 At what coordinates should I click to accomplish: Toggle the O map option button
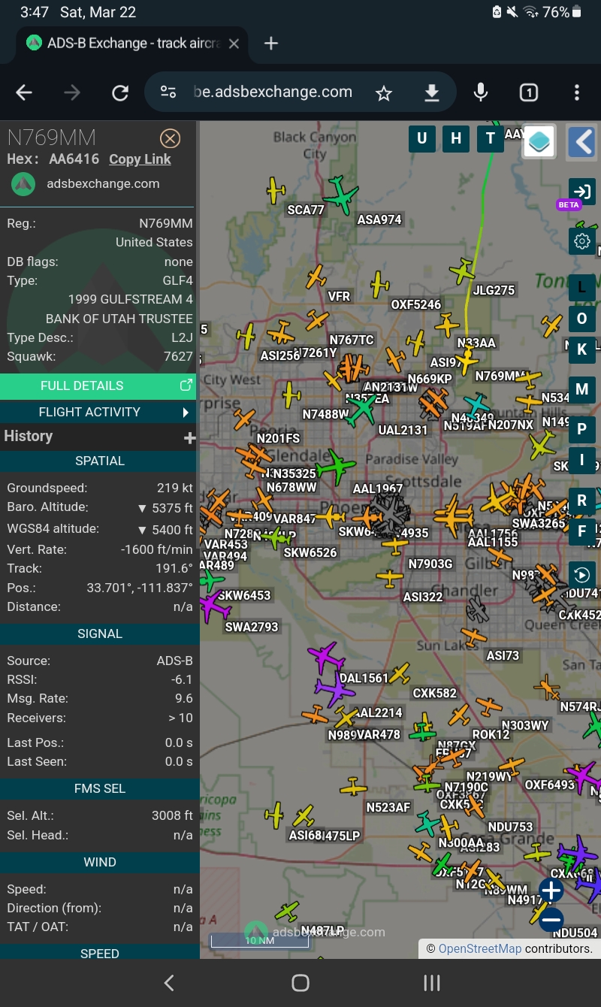click(x=581, y=319)
